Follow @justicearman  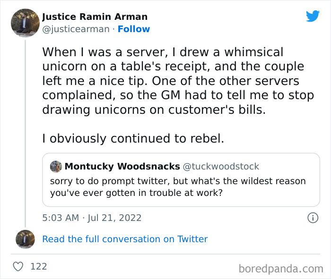(134, 29)
